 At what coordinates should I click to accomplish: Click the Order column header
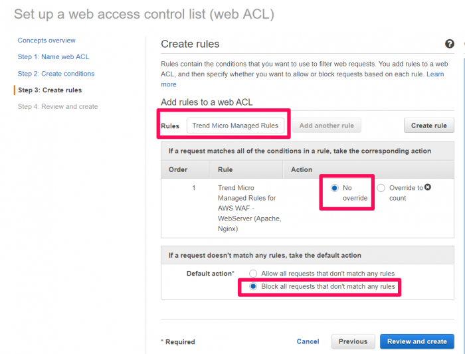click(178, 169)
